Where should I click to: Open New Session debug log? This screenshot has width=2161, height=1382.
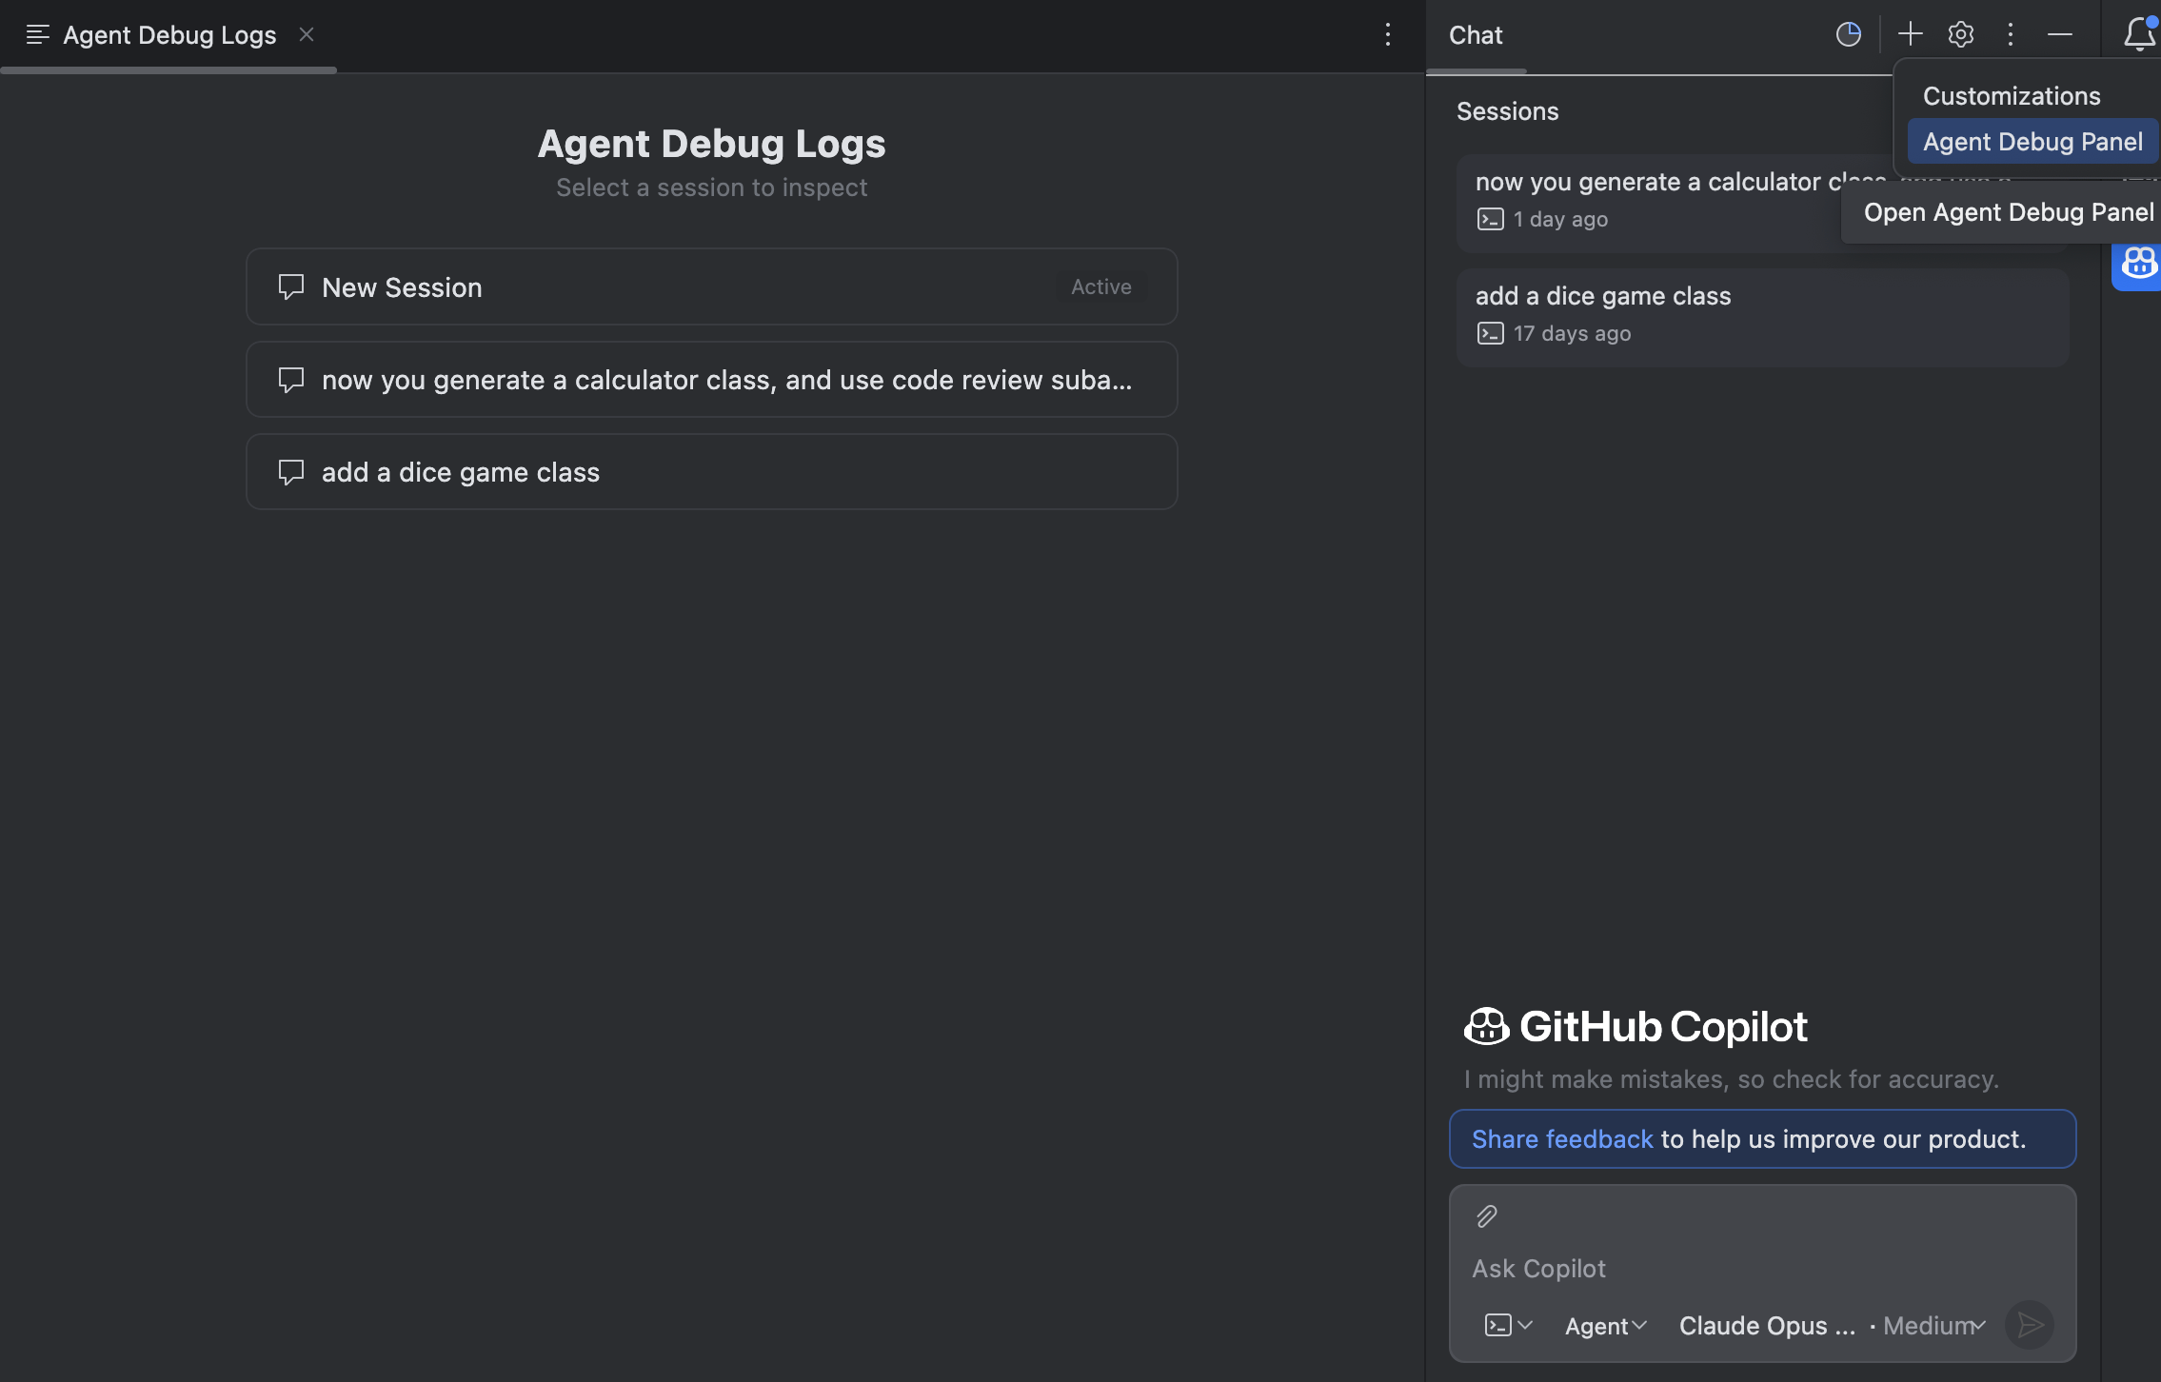[x=712, y=286]
